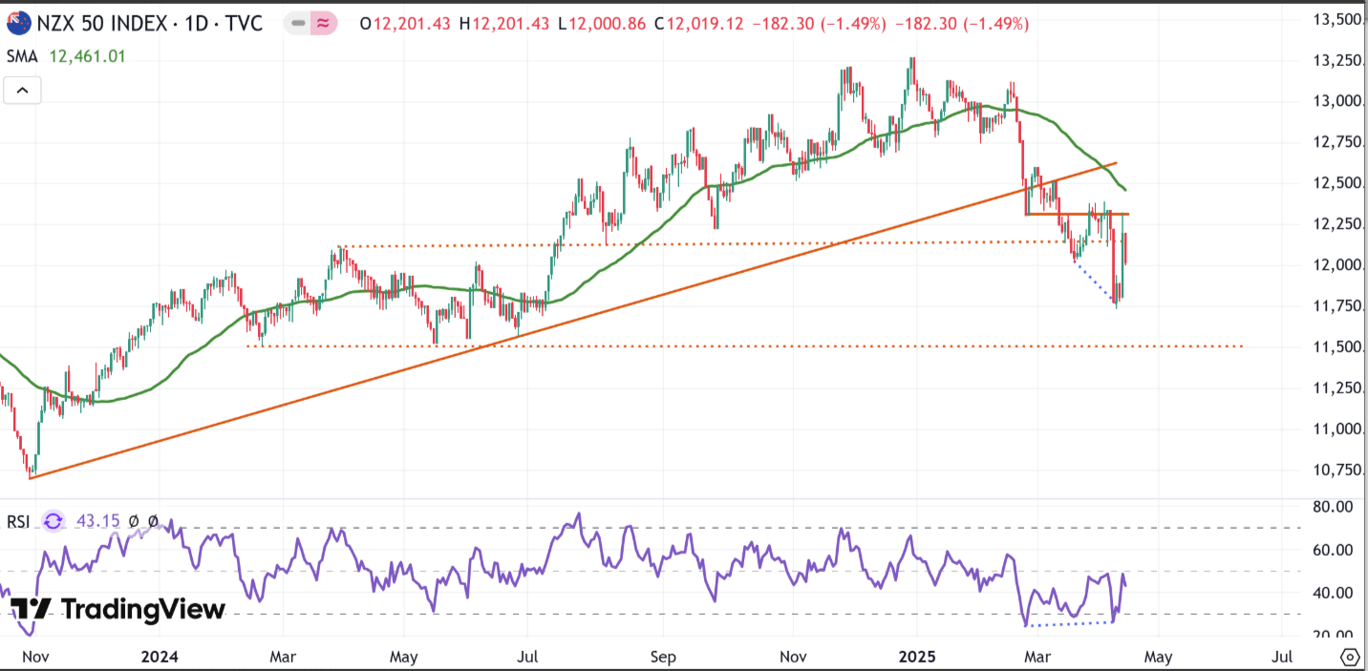The height and width of the screenshot is (671, 1368).
Task: Click the pink approximate-equals delayed data icon
Action: (x=324, y=24)
